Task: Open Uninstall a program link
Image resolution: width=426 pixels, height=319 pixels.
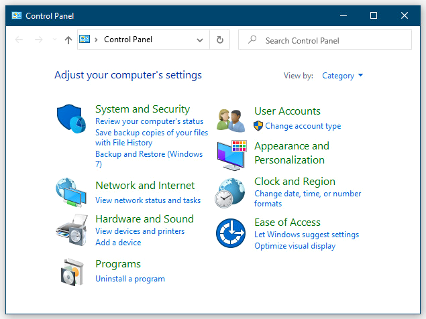Action: click(x=130, y=279)
